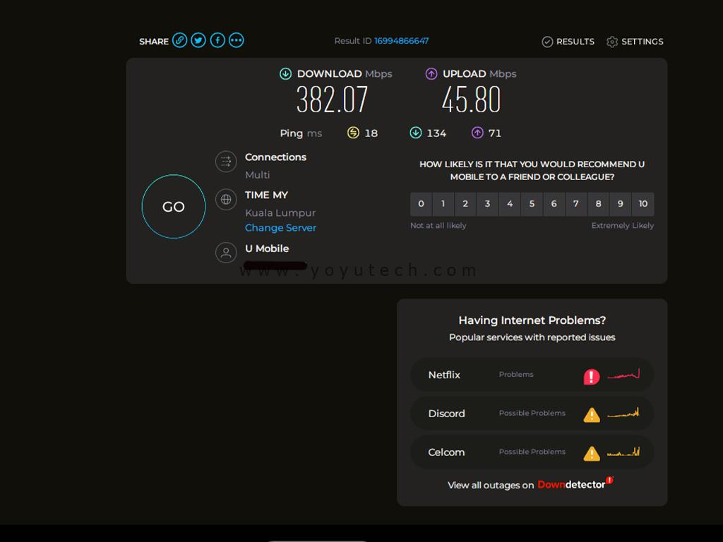This screenshot has height=542, width=723.
Task: Click Discord warning triangle icon
Action: (x=592, y=415)
